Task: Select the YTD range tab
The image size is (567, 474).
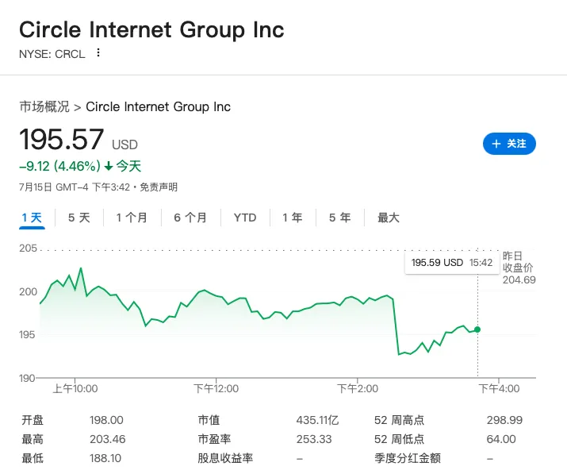Action: click(x=245, y=218)
